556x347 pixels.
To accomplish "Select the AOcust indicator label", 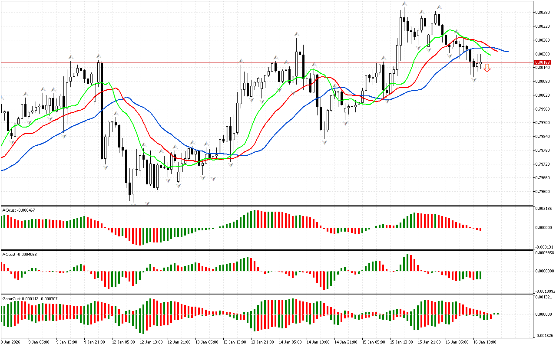I will click(19, 210).
